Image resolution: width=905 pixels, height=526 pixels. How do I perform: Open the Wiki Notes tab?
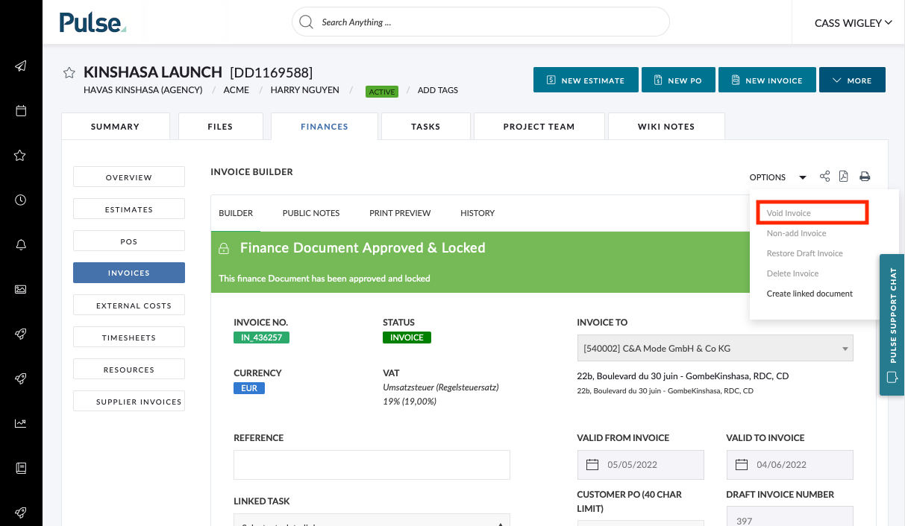(666, 127)
